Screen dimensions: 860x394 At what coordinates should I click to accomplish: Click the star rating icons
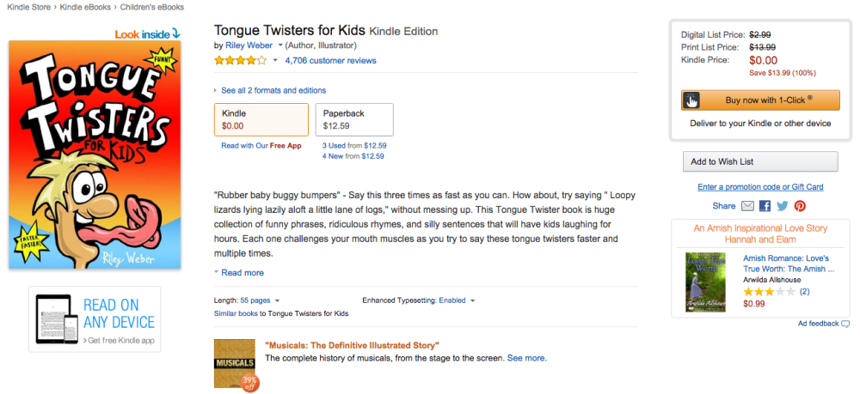click(240, 60)
